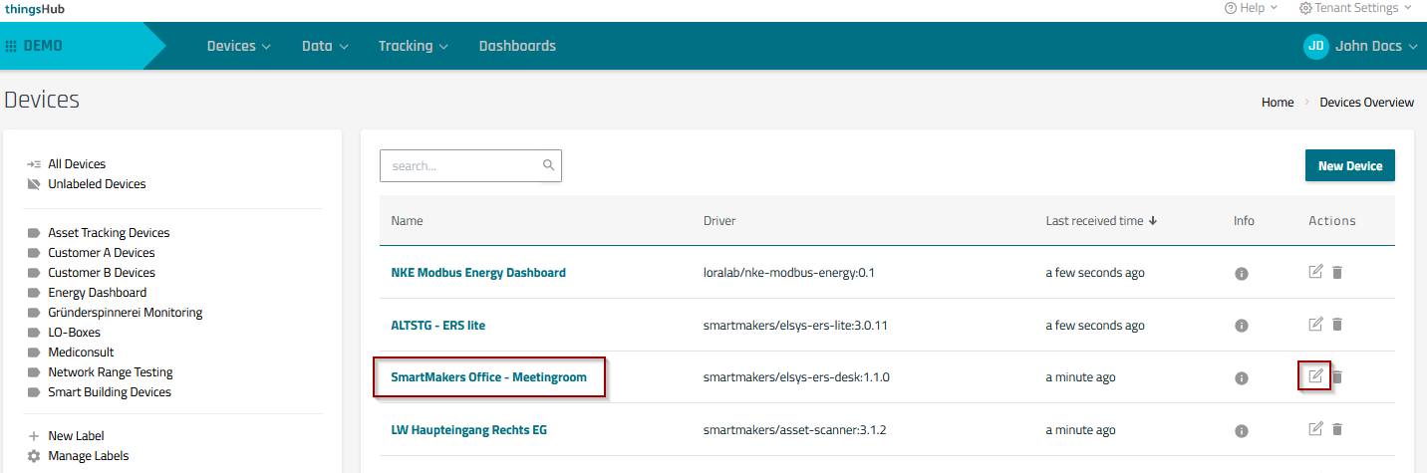Show info for NKE Modbus Energy Dashboard
Screen dimensions: 1427x473
tap(1242, 274)
